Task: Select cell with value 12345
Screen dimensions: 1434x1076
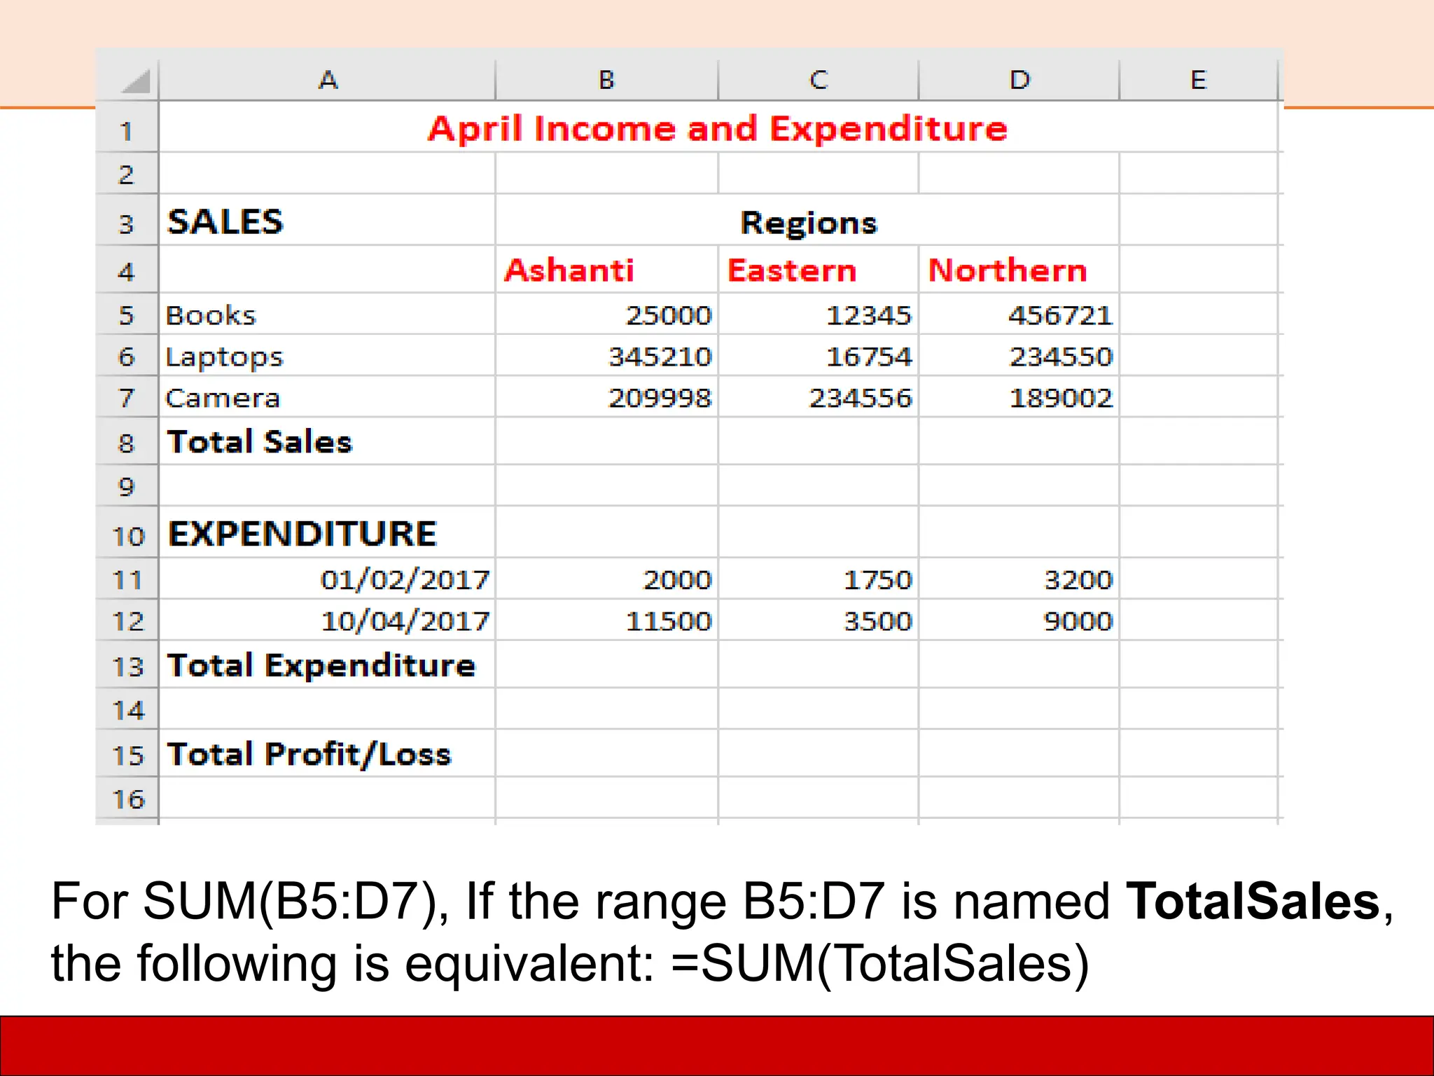Action: (x=819, y=314)
